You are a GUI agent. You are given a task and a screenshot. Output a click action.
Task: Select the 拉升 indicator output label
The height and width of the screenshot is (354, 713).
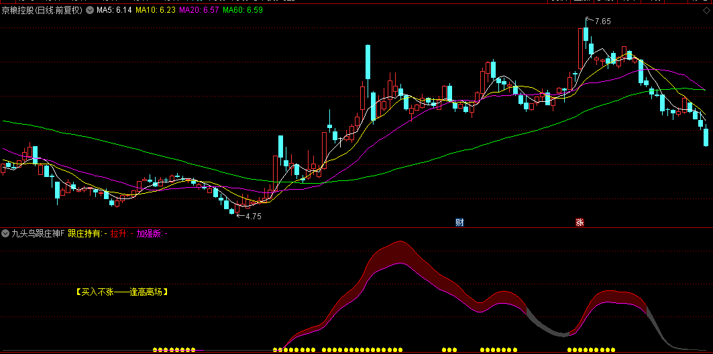click(122, 233)
